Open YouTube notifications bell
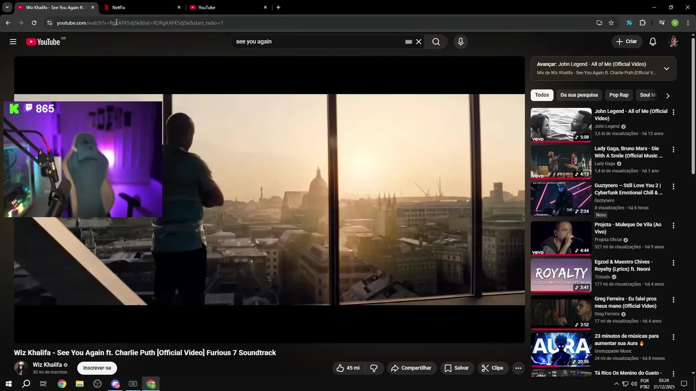 click(x=653, y=42)
